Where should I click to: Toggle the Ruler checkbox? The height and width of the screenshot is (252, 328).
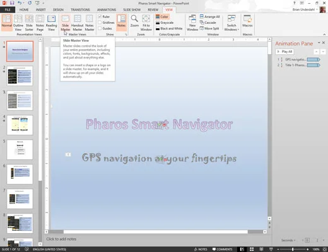(100, 16)
